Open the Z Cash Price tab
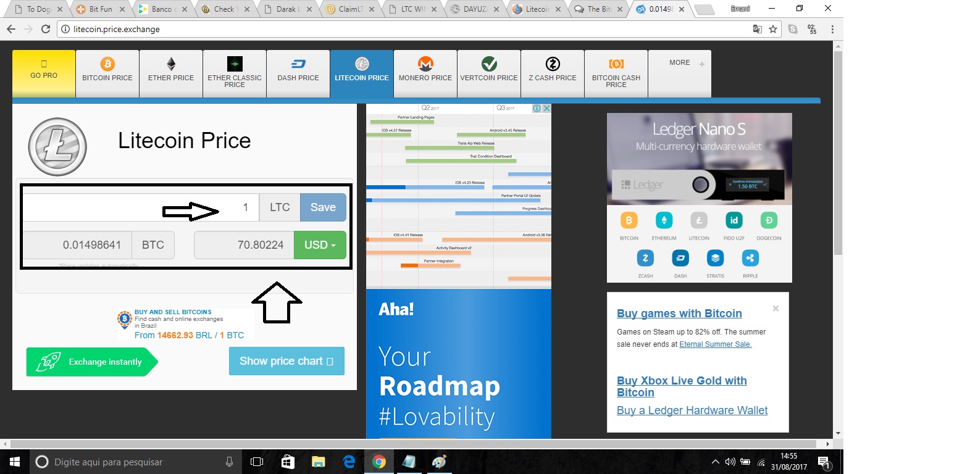This screenshot has height=474, width=978. 553,73
